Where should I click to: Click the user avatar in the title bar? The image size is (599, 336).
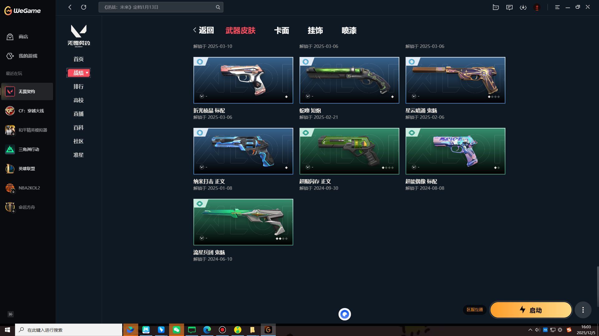point(537,7)
